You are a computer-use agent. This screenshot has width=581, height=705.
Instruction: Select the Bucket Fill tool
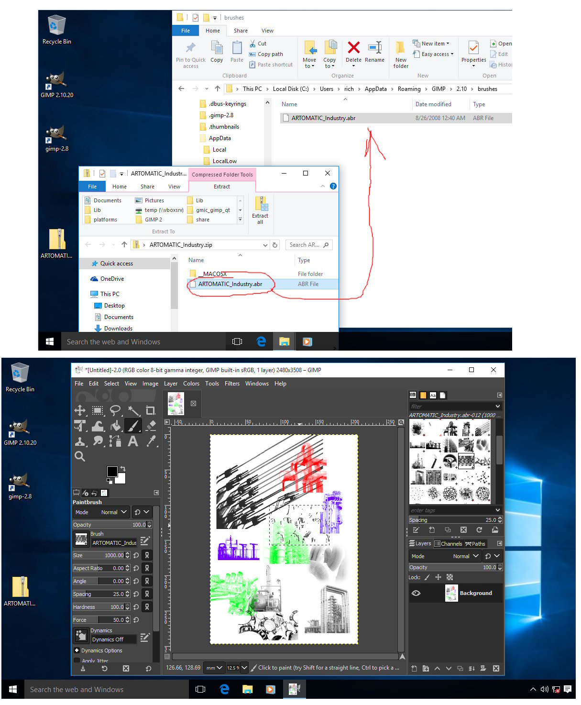tap(115, 426)
